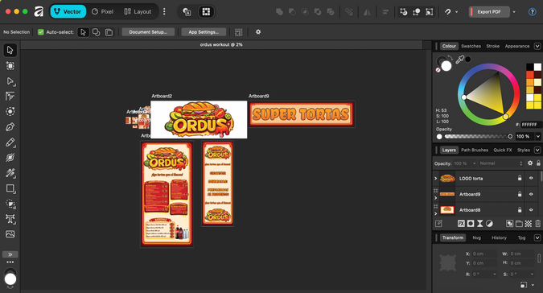This screenshot has height=293, width=543.
Task: Toggle the Auto-select checkbox
Action: tap(41, 32)
